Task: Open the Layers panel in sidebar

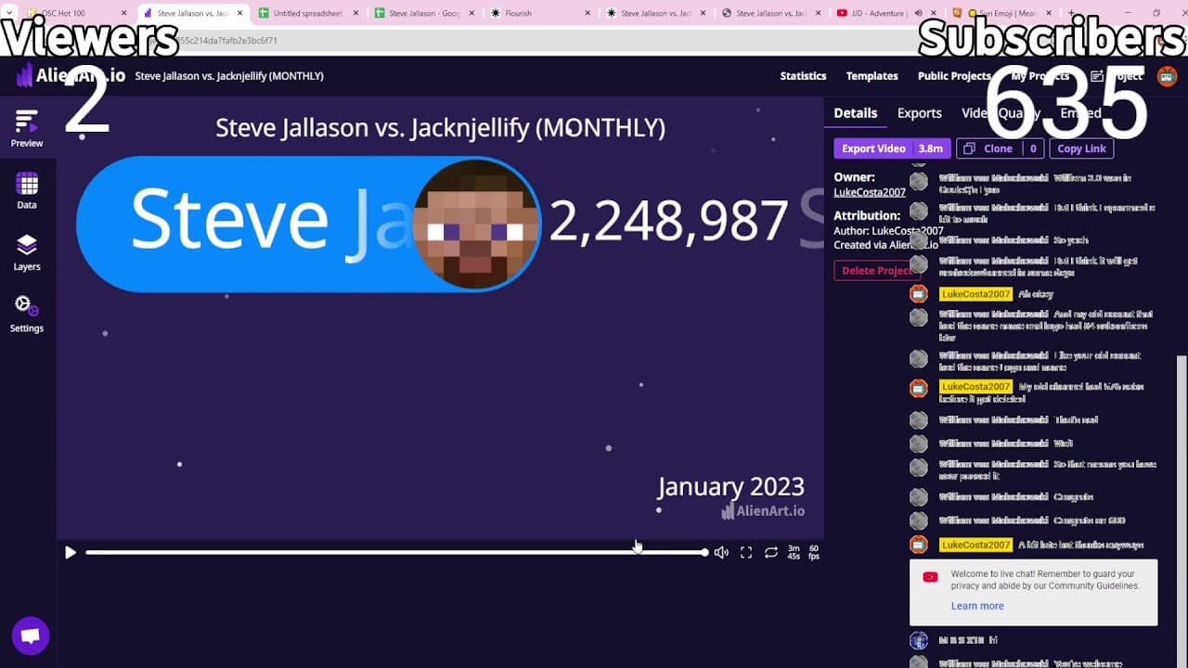Action: pyautogui.click(x=27, y=252)
